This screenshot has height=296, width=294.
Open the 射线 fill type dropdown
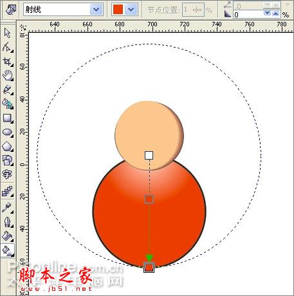pyautogui.click(x=96, y=10)
